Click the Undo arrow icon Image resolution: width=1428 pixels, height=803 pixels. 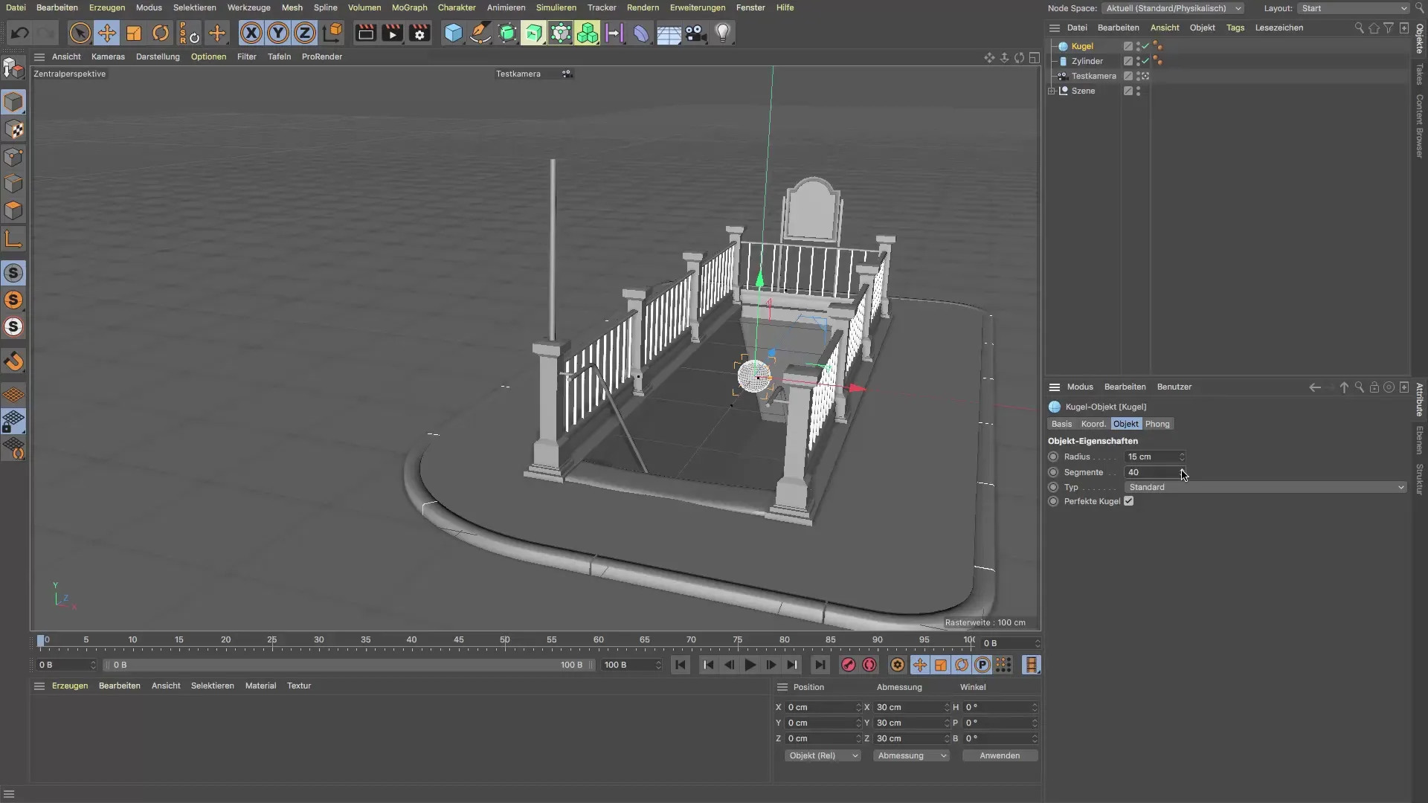pyautogui.click(x=20, y=33)
